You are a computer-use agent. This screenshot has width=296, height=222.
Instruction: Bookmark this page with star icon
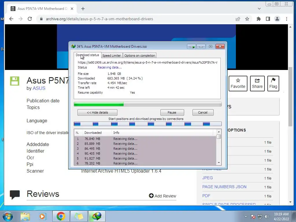pyautogui.click(x=247, y=19)
